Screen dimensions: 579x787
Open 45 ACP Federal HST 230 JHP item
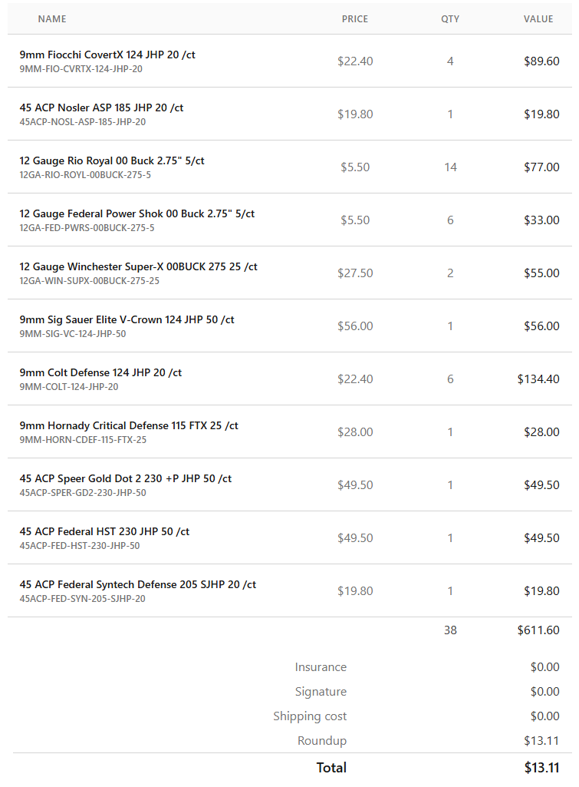tap(104, 531)
